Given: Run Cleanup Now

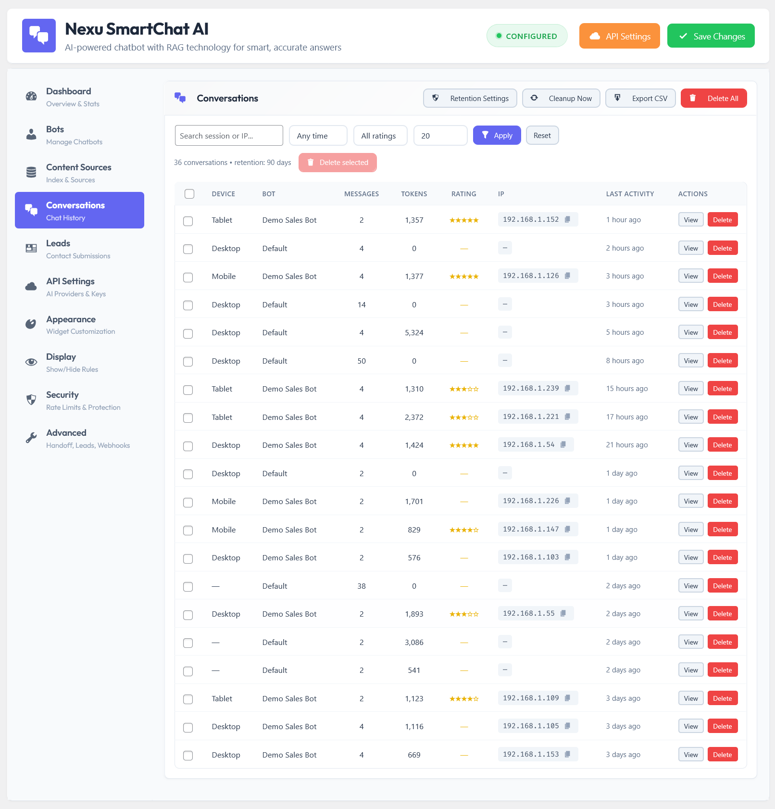Looking at the screenshot, I should pyautogui.click(x=561, y=98).
